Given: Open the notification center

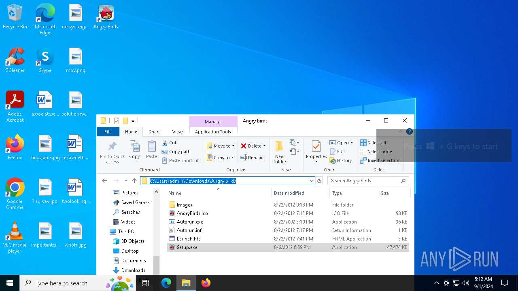Looking at the screenshot, I should coord(505,283).
